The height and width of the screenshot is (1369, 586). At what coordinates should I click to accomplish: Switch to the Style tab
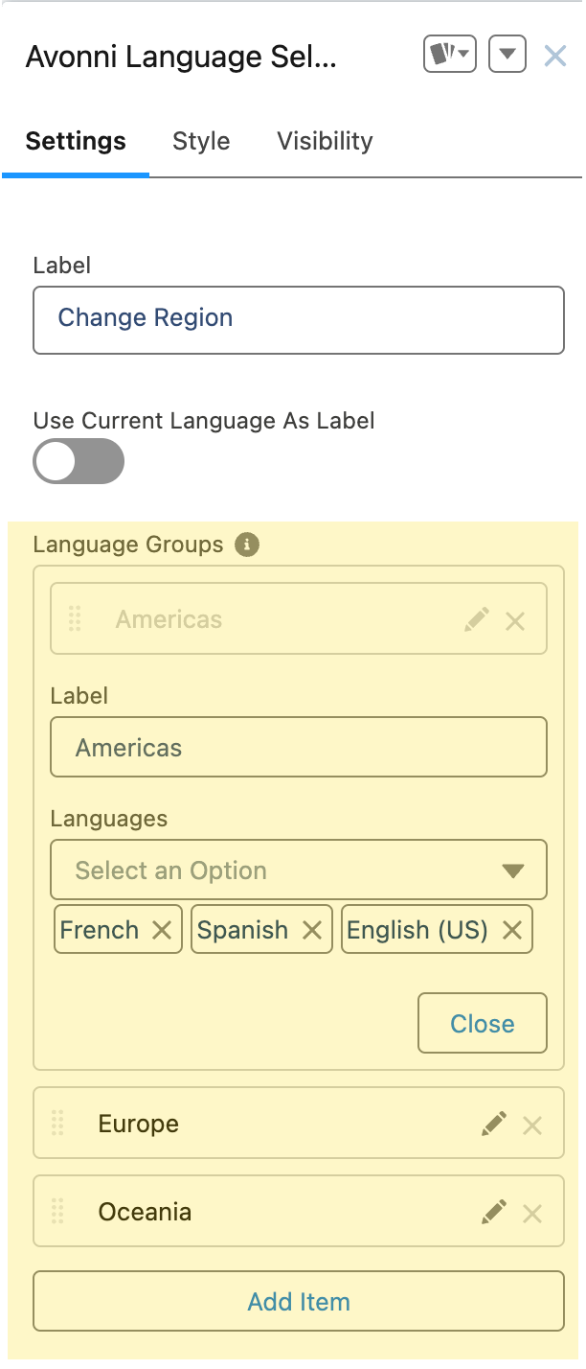point(201,141)
